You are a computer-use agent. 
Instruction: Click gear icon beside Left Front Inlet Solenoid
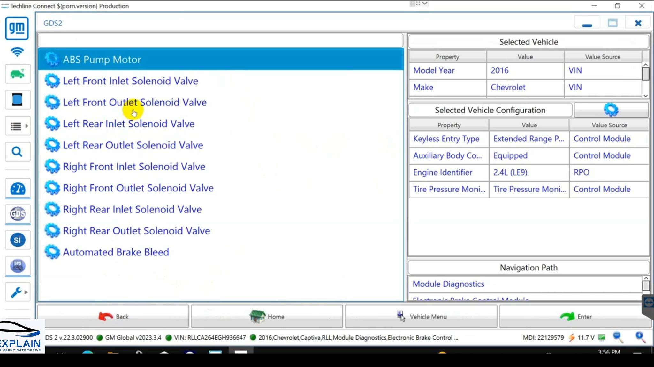click(x=52, y=81)
